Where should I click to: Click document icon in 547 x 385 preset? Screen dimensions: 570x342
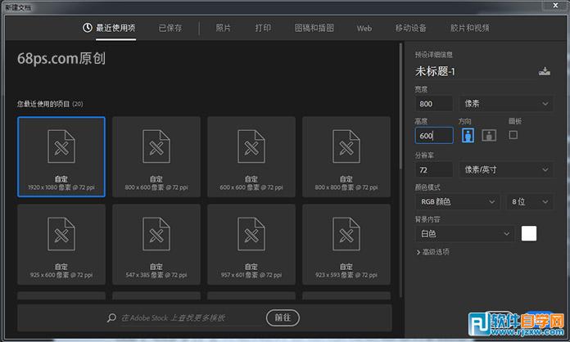click(x=156, y=234)
